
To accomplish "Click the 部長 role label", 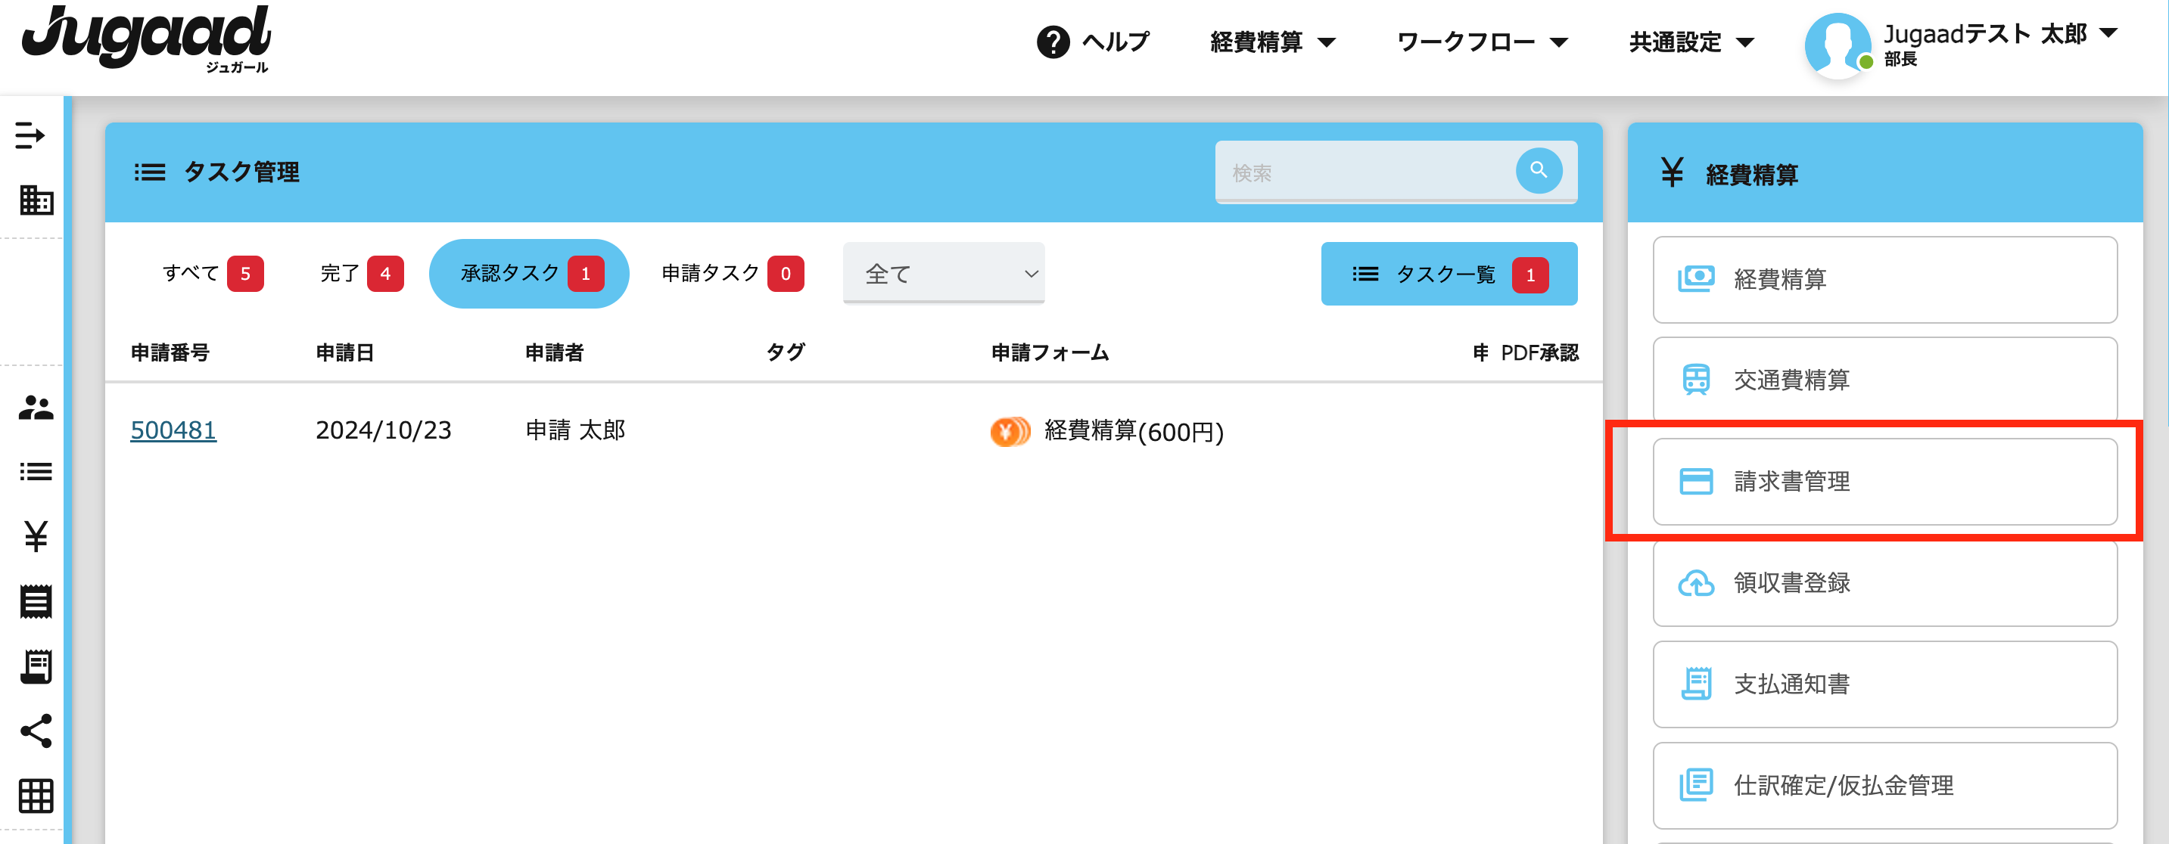I will coord(1900,59).
